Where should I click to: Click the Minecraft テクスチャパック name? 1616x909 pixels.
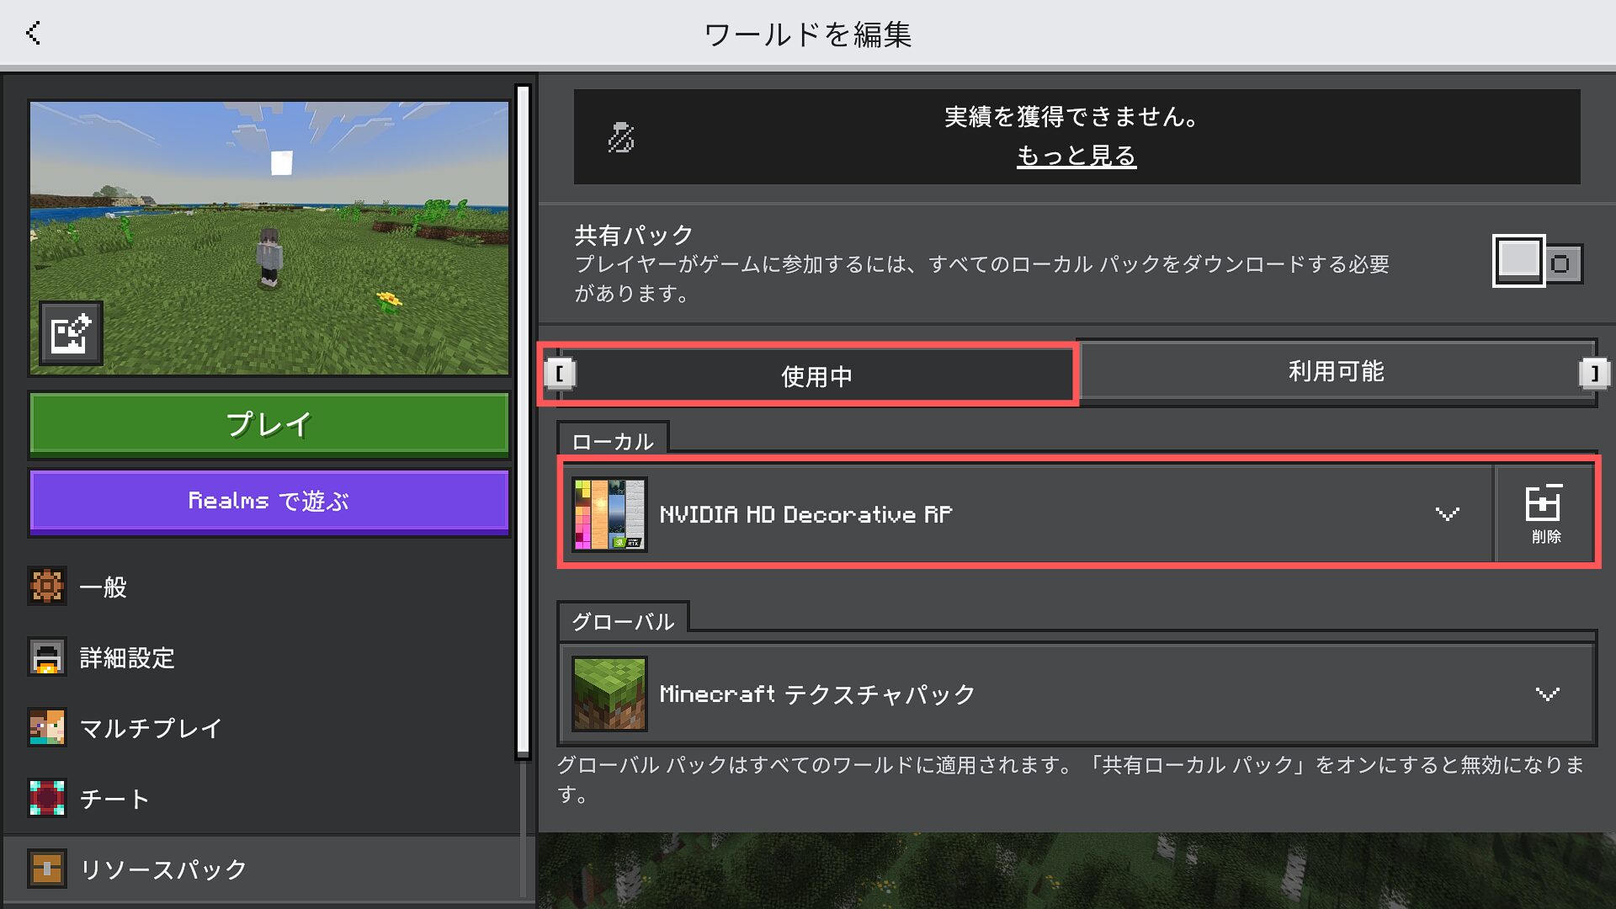(817, 694)
